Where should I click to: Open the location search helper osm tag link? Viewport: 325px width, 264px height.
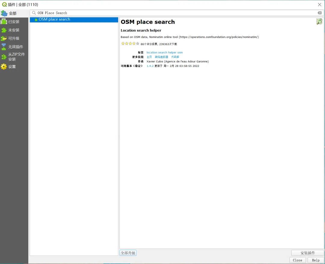tap(165, 52)
